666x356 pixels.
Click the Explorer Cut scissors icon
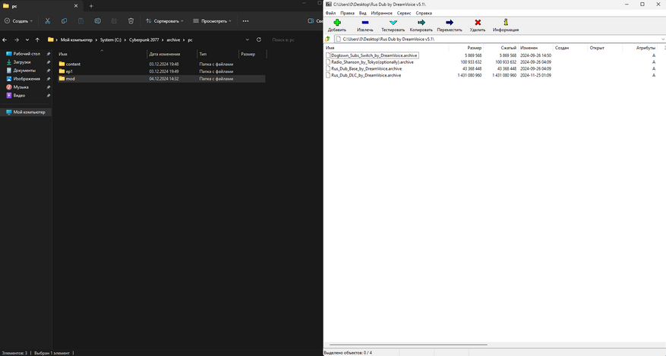(x=48, y=20)
